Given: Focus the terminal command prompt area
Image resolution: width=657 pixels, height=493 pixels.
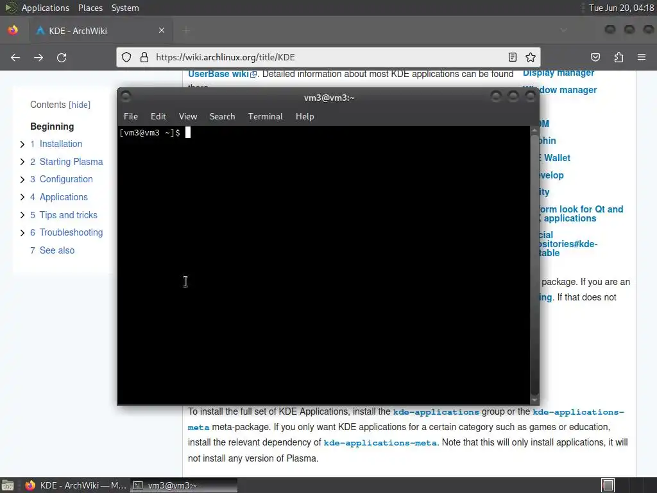Looking at the screenshot, I should click(324, 264).
